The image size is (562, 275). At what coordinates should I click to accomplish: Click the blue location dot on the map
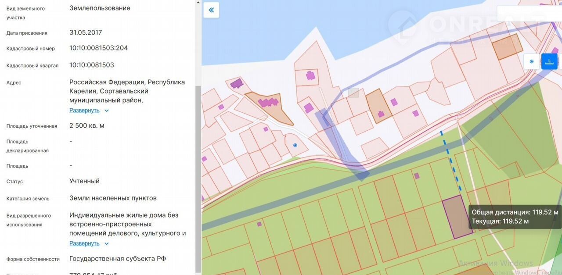[295, 145]
